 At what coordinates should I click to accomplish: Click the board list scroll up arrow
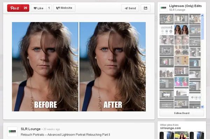[x=202, y=15]
